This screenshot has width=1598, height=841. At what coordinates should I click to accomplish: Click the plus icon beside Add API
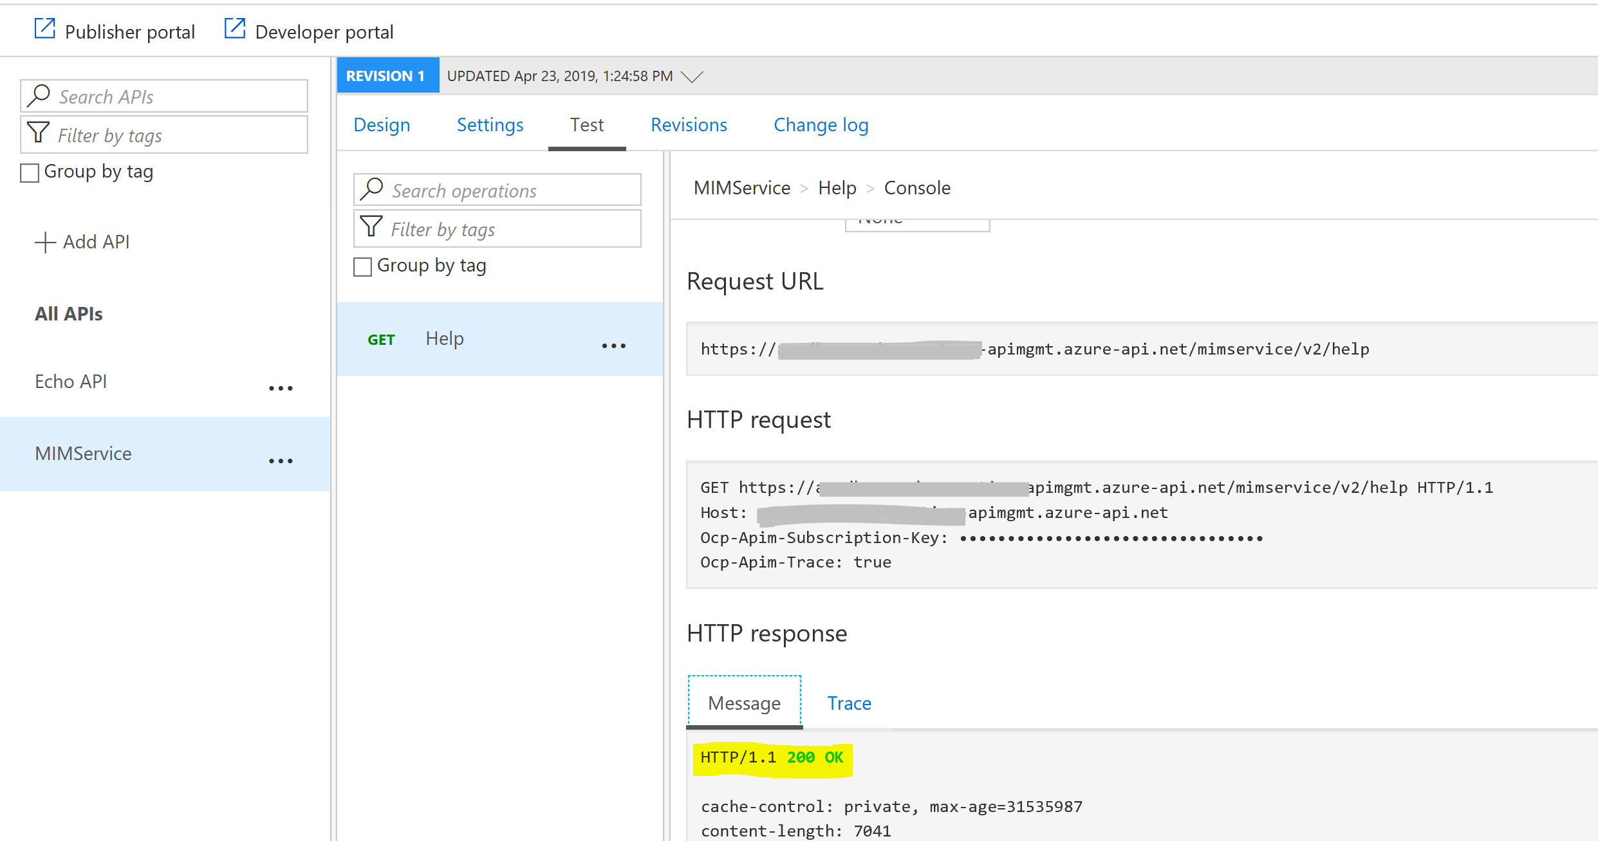point(45,243)
